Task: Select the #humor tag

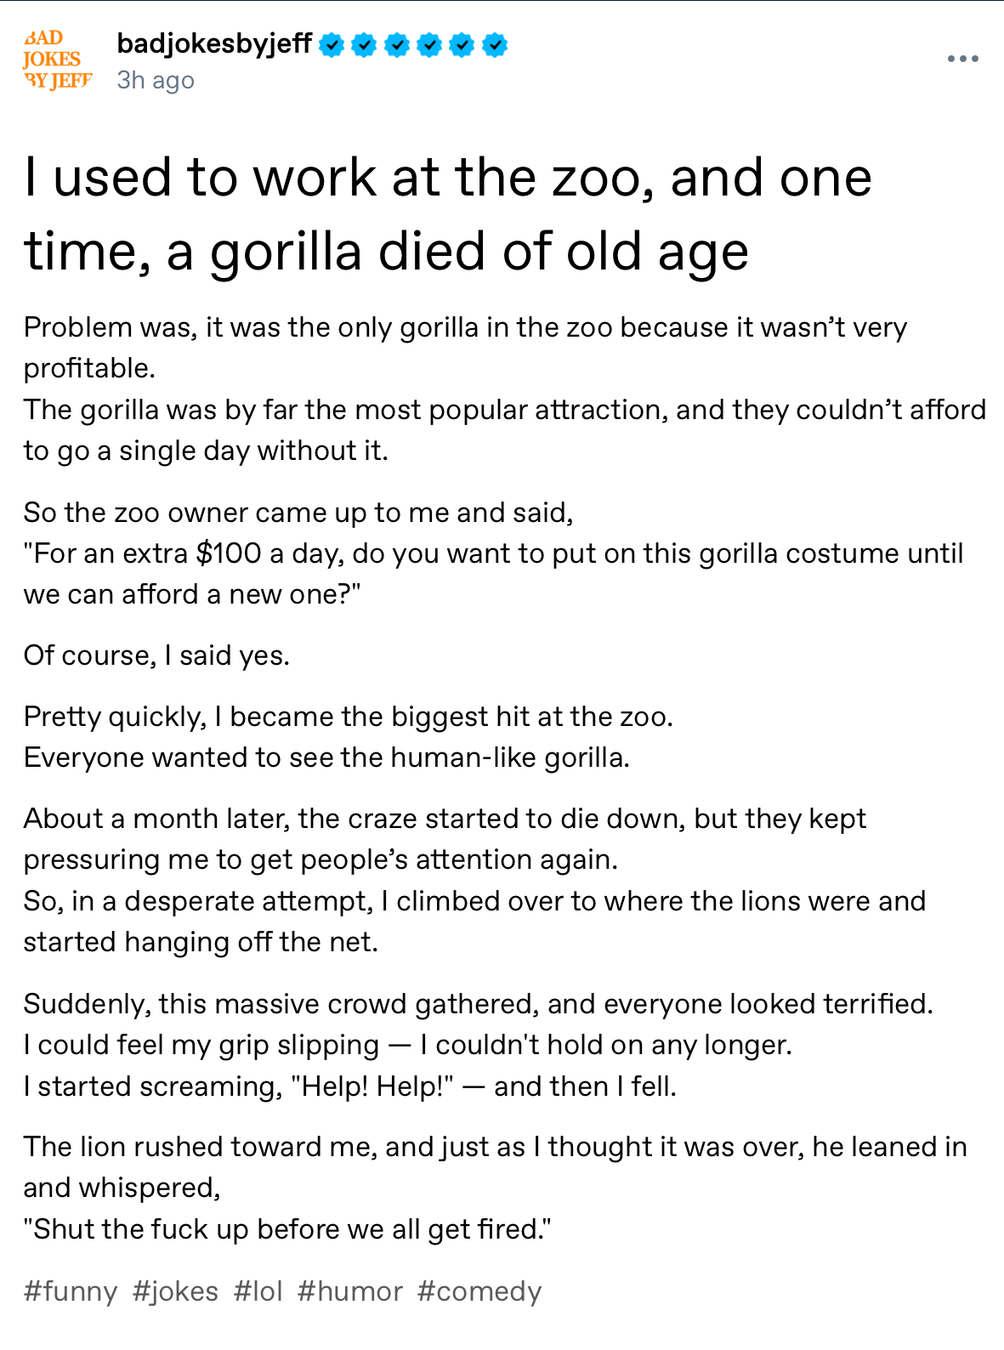Action: click(x=349, y=1291)
